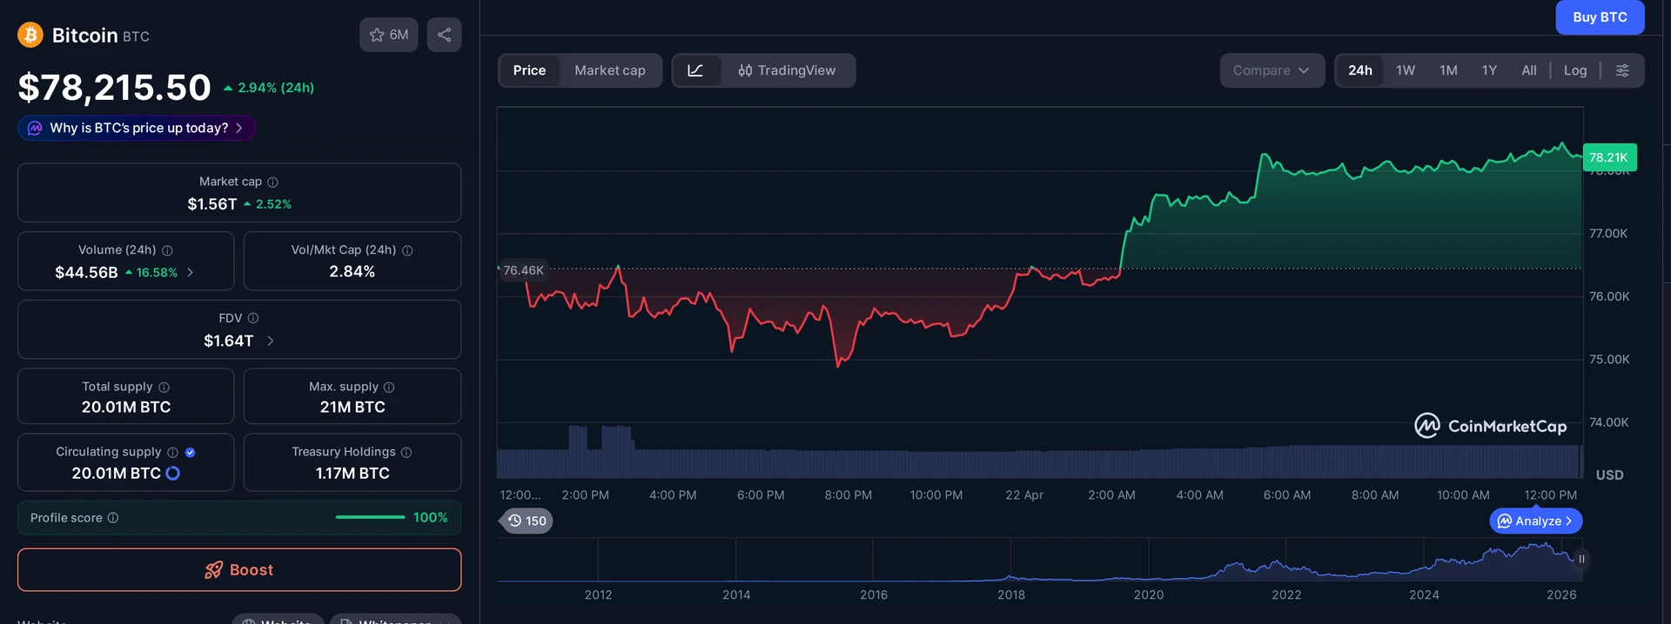The height and width of the screenshot is (624, 1671).
Task: Expand Volume (24h) details chevron
Action: coord(190,272)
